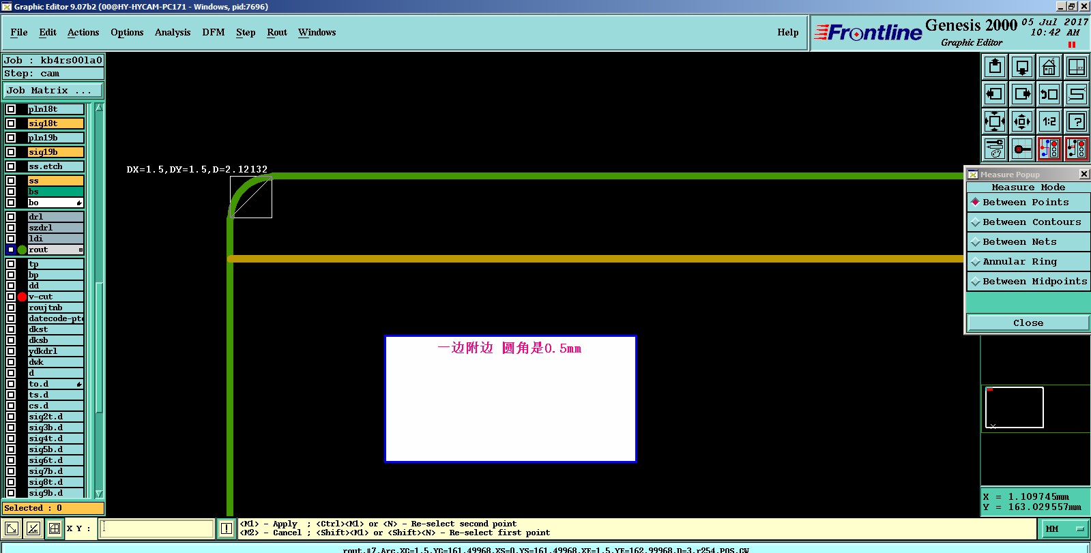The image size is (1091, 553).
Task: Select Between Contours measure mode
Action: click(1028, 222)
